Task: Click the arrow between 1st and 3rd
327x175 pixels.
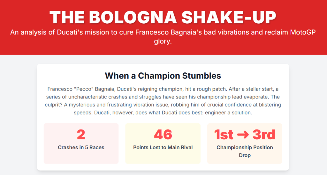Action: click(245, 135)
